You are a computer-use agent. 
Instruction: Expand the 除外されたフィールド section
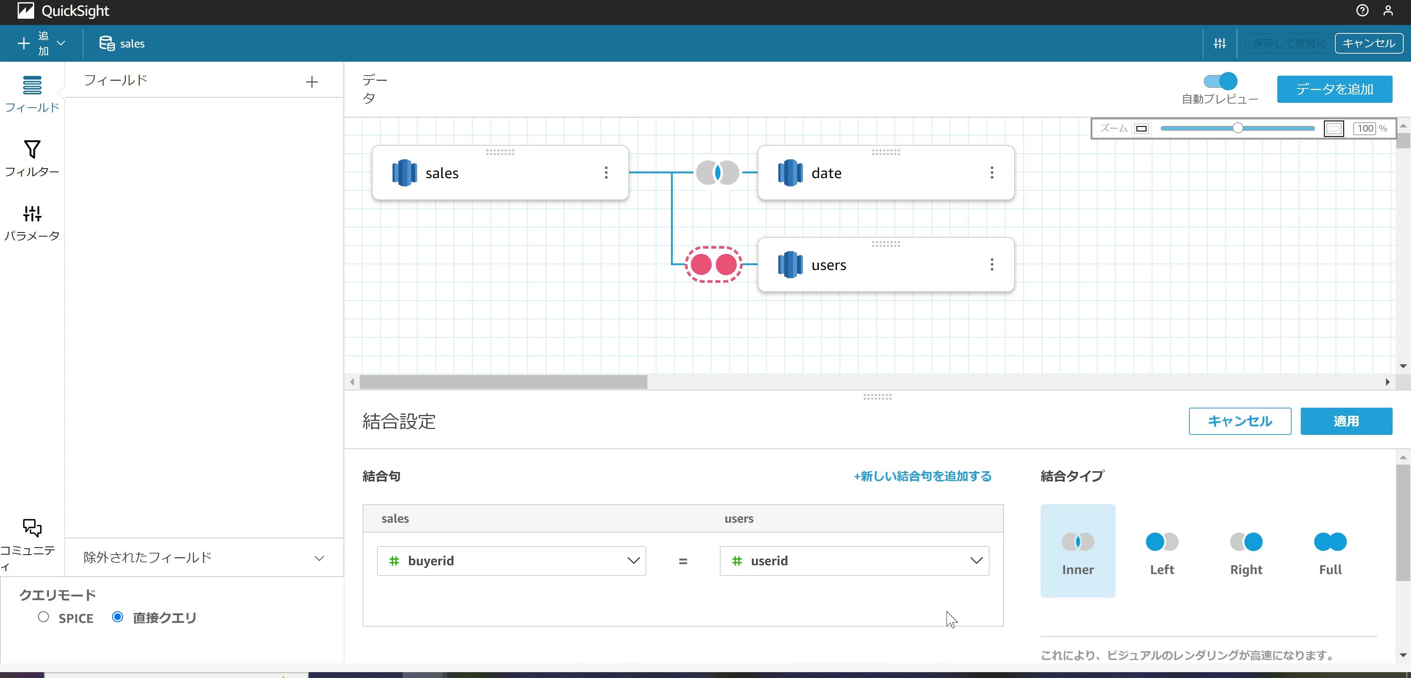click(204, 558)
